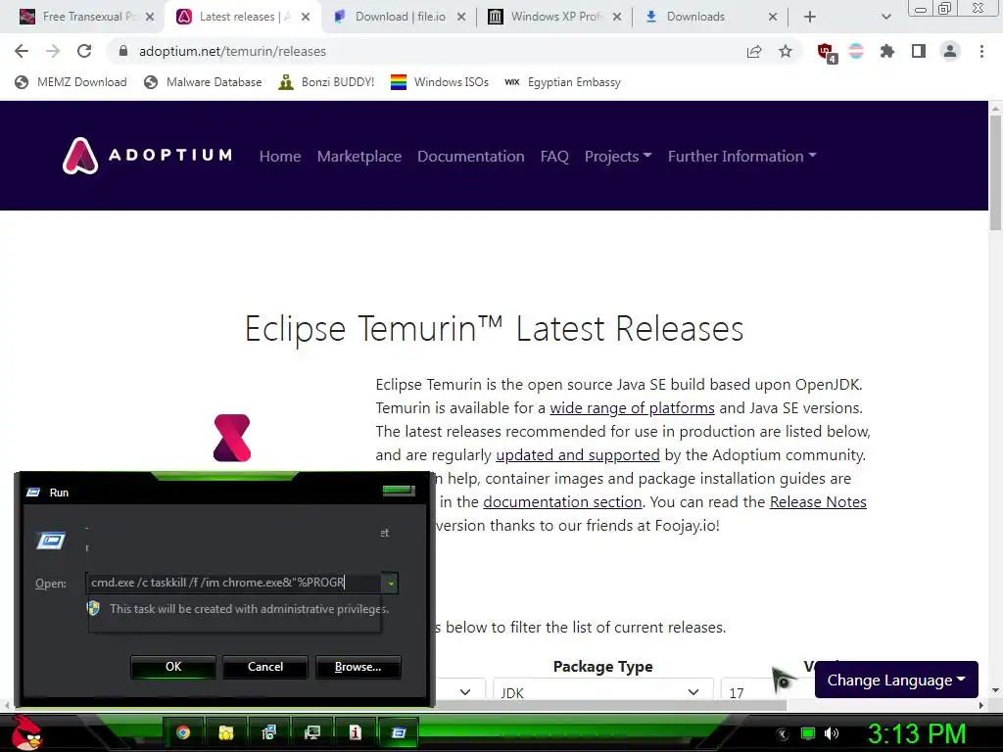
Task: Open the MEMZ Download bookmark
Action: click(x=71, y=82)
